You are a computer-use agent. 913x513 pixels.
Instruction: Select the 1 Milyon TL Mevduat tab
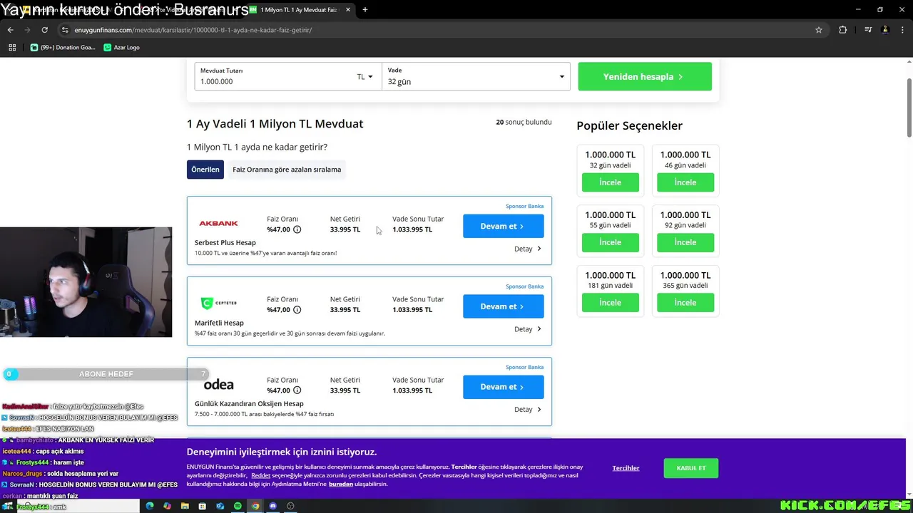(x=298, y=10)
